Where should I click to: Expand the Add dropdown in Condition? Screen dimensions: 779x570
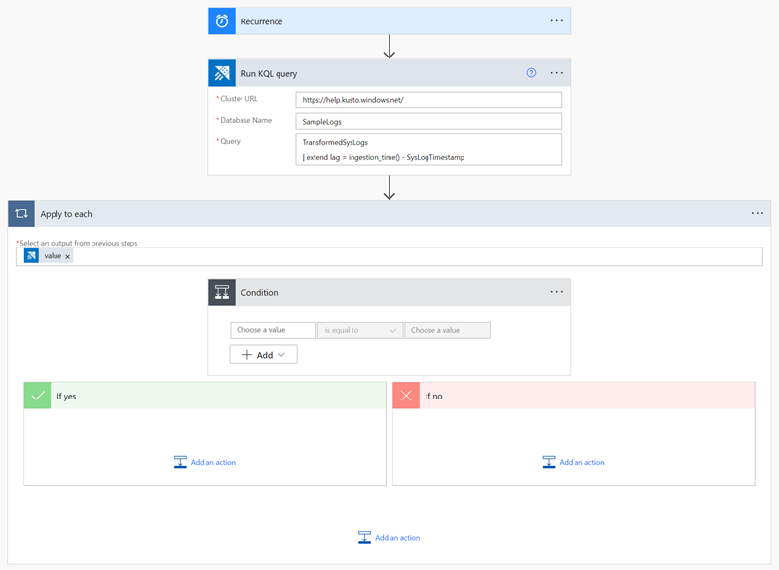point(262,354)
